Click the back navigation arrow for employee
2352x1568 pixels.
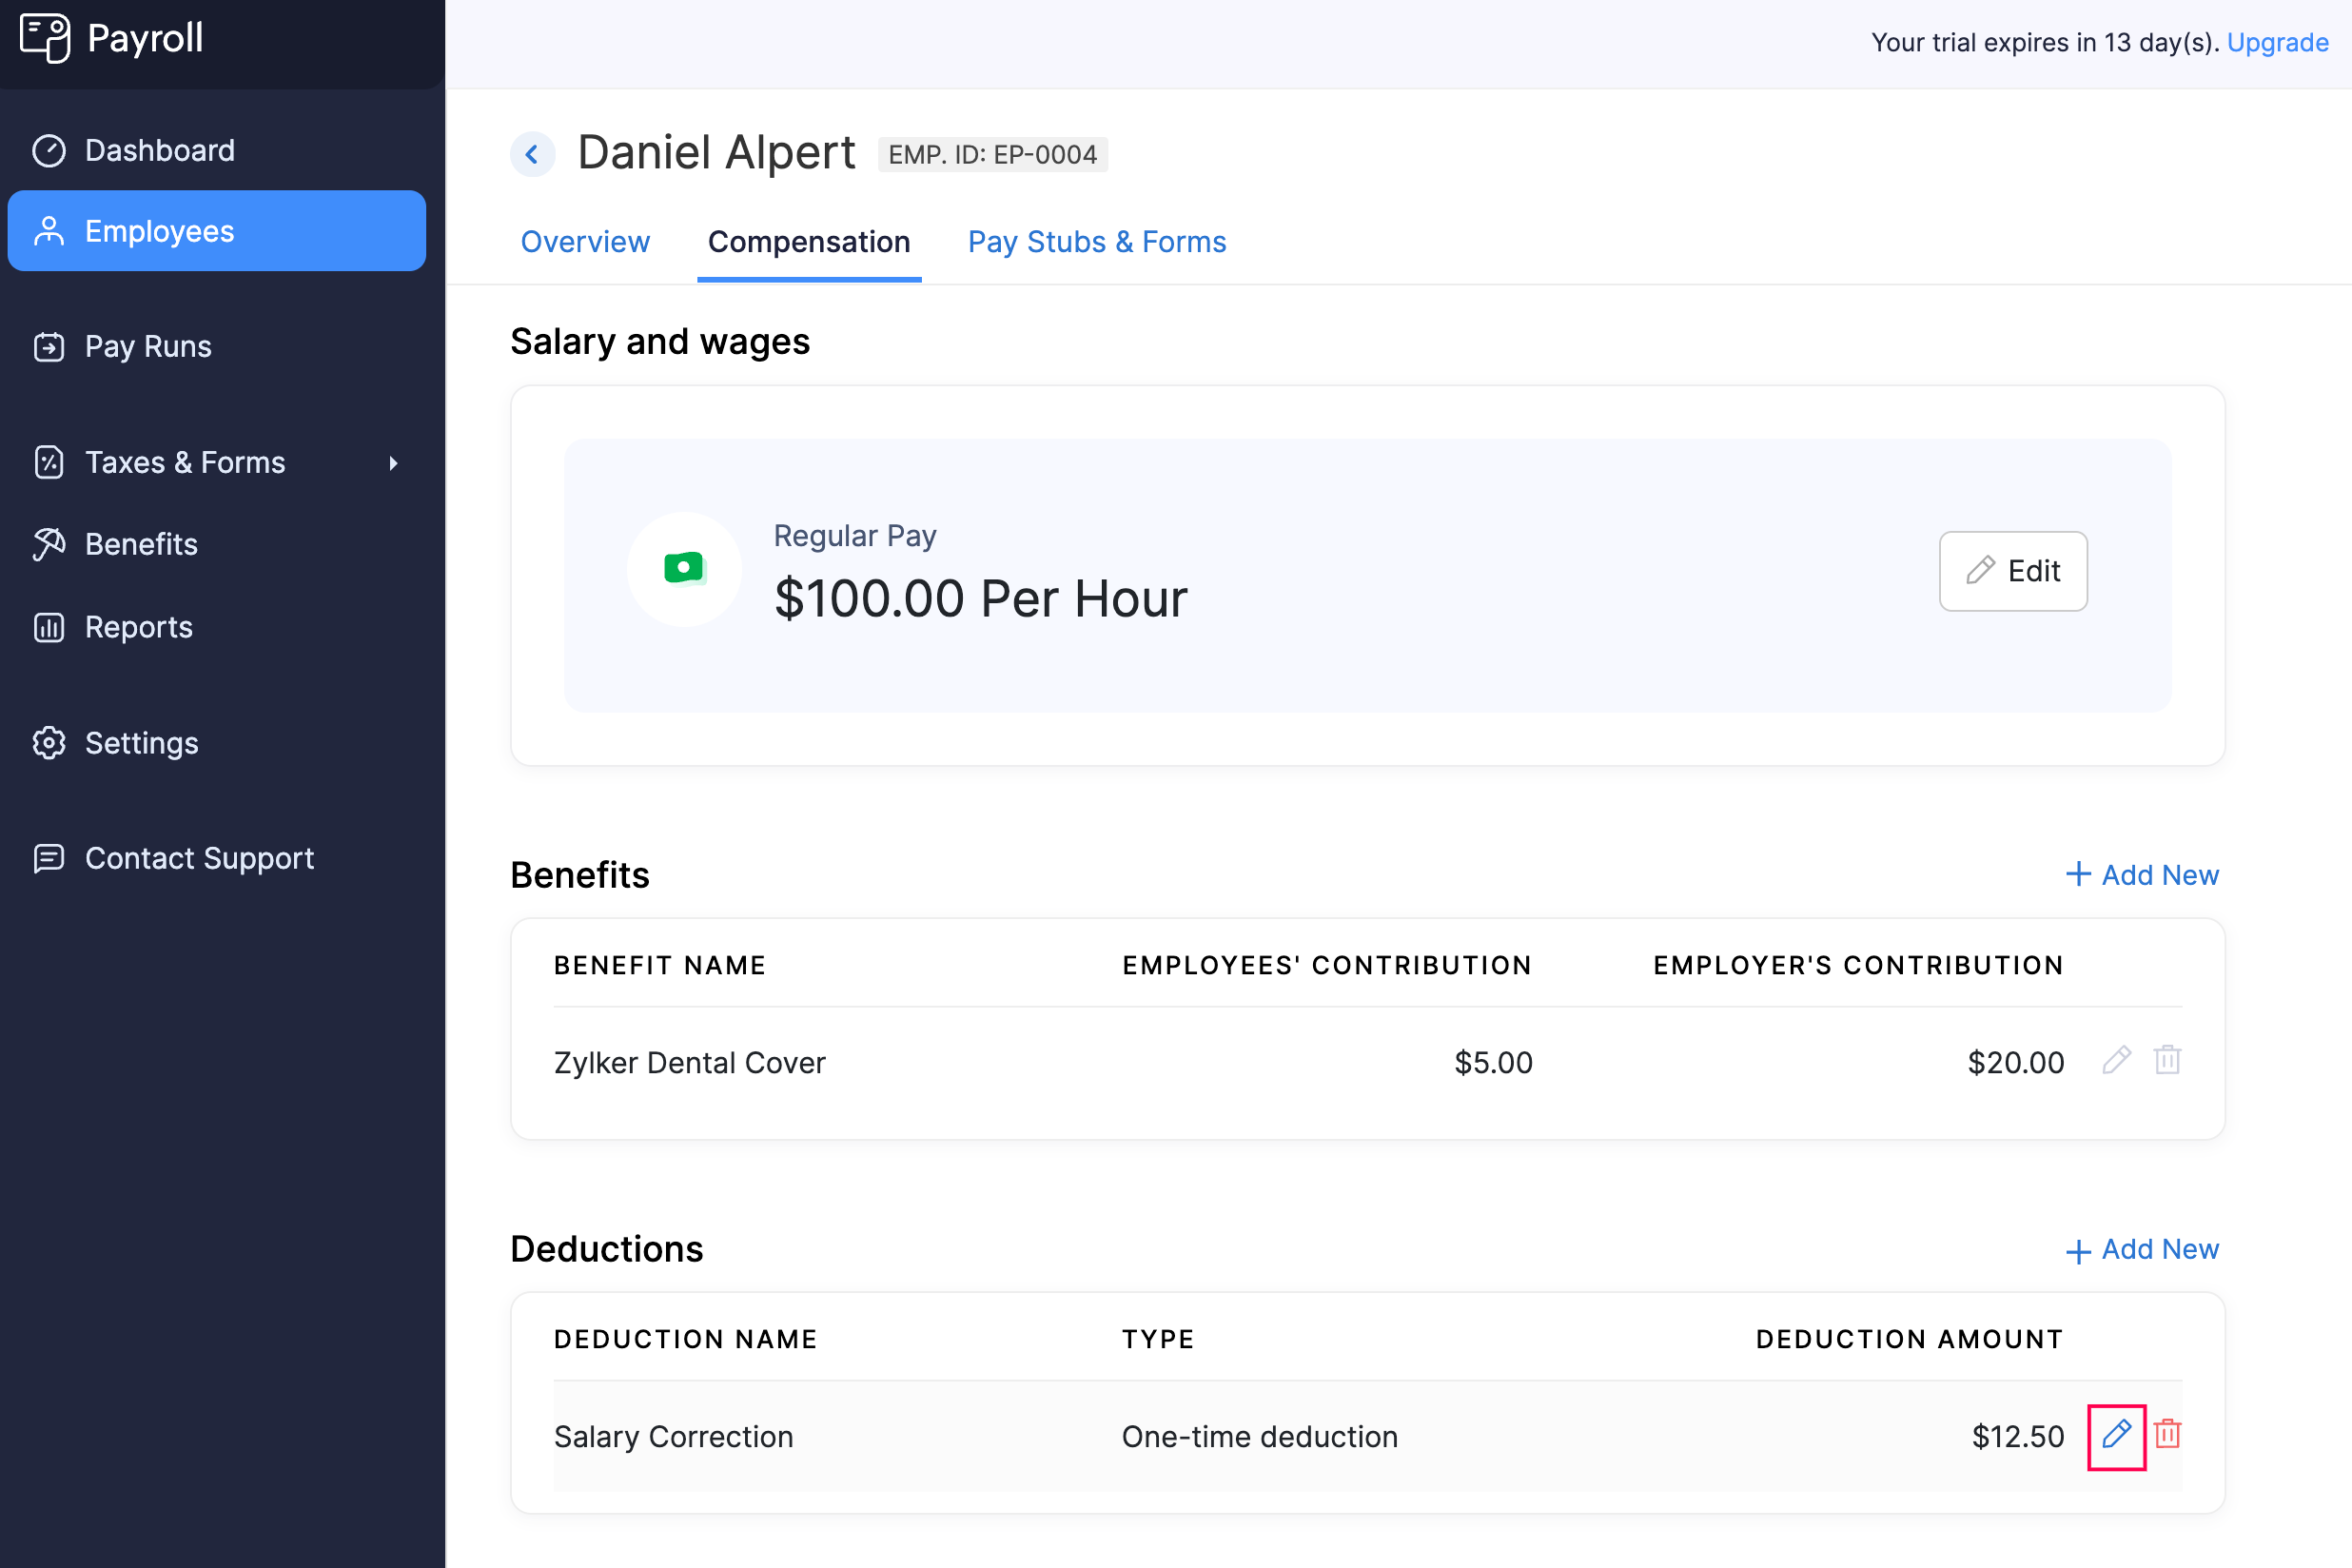coord(538,156)
